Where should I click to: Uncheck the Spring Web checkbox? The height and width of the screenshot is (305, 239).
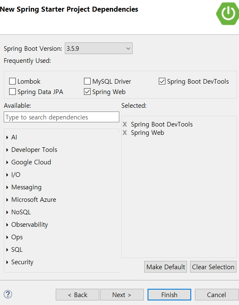[x=87, y=92]
